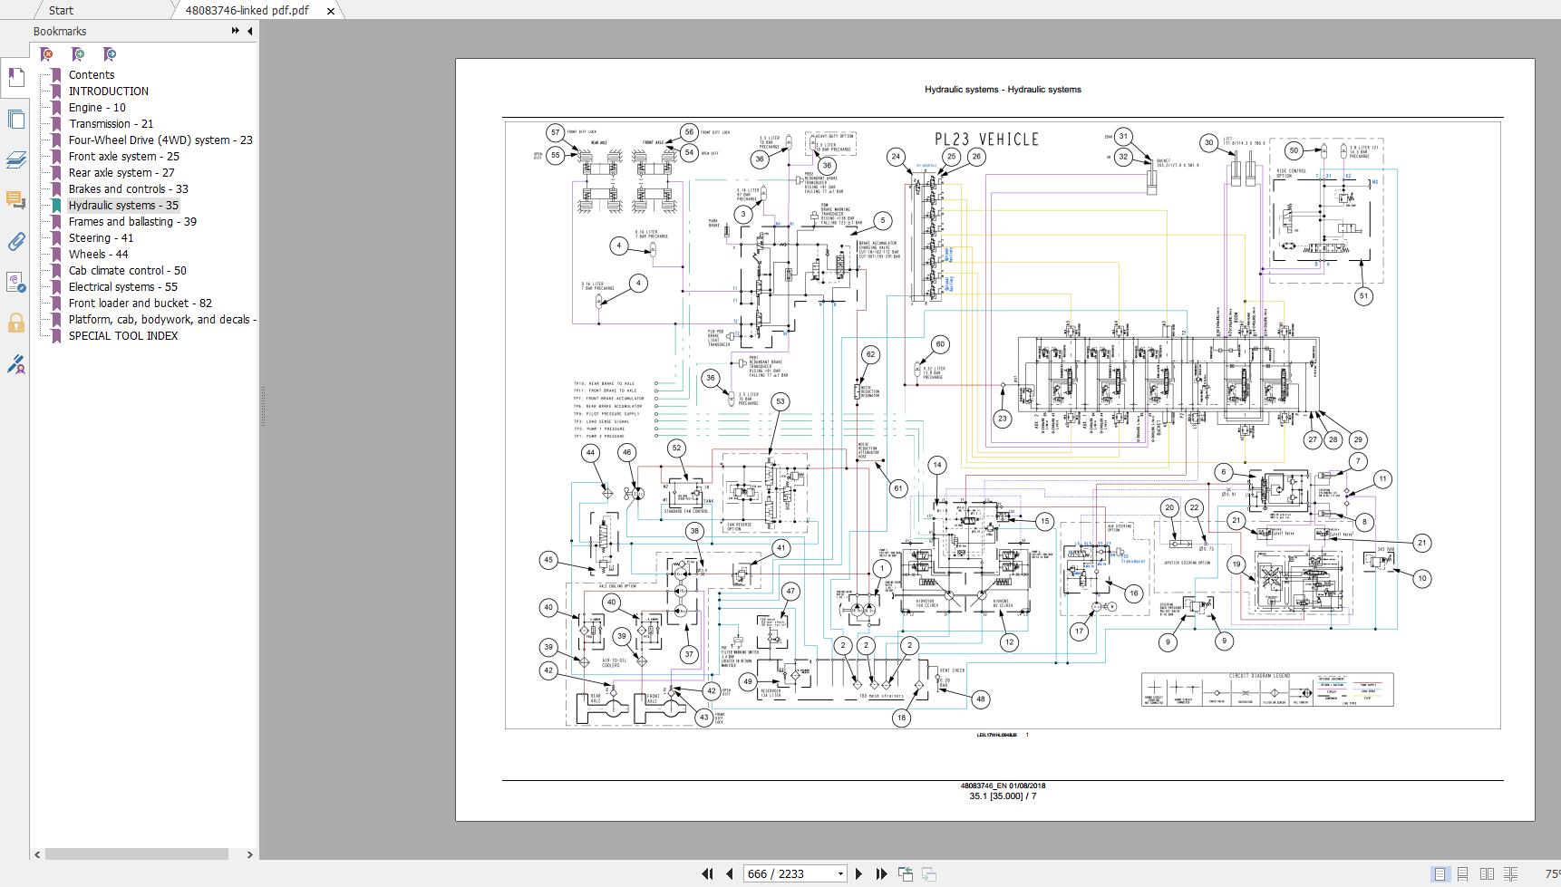
Task: Open the Security panel (lock icon)
Action: [15, 323]
